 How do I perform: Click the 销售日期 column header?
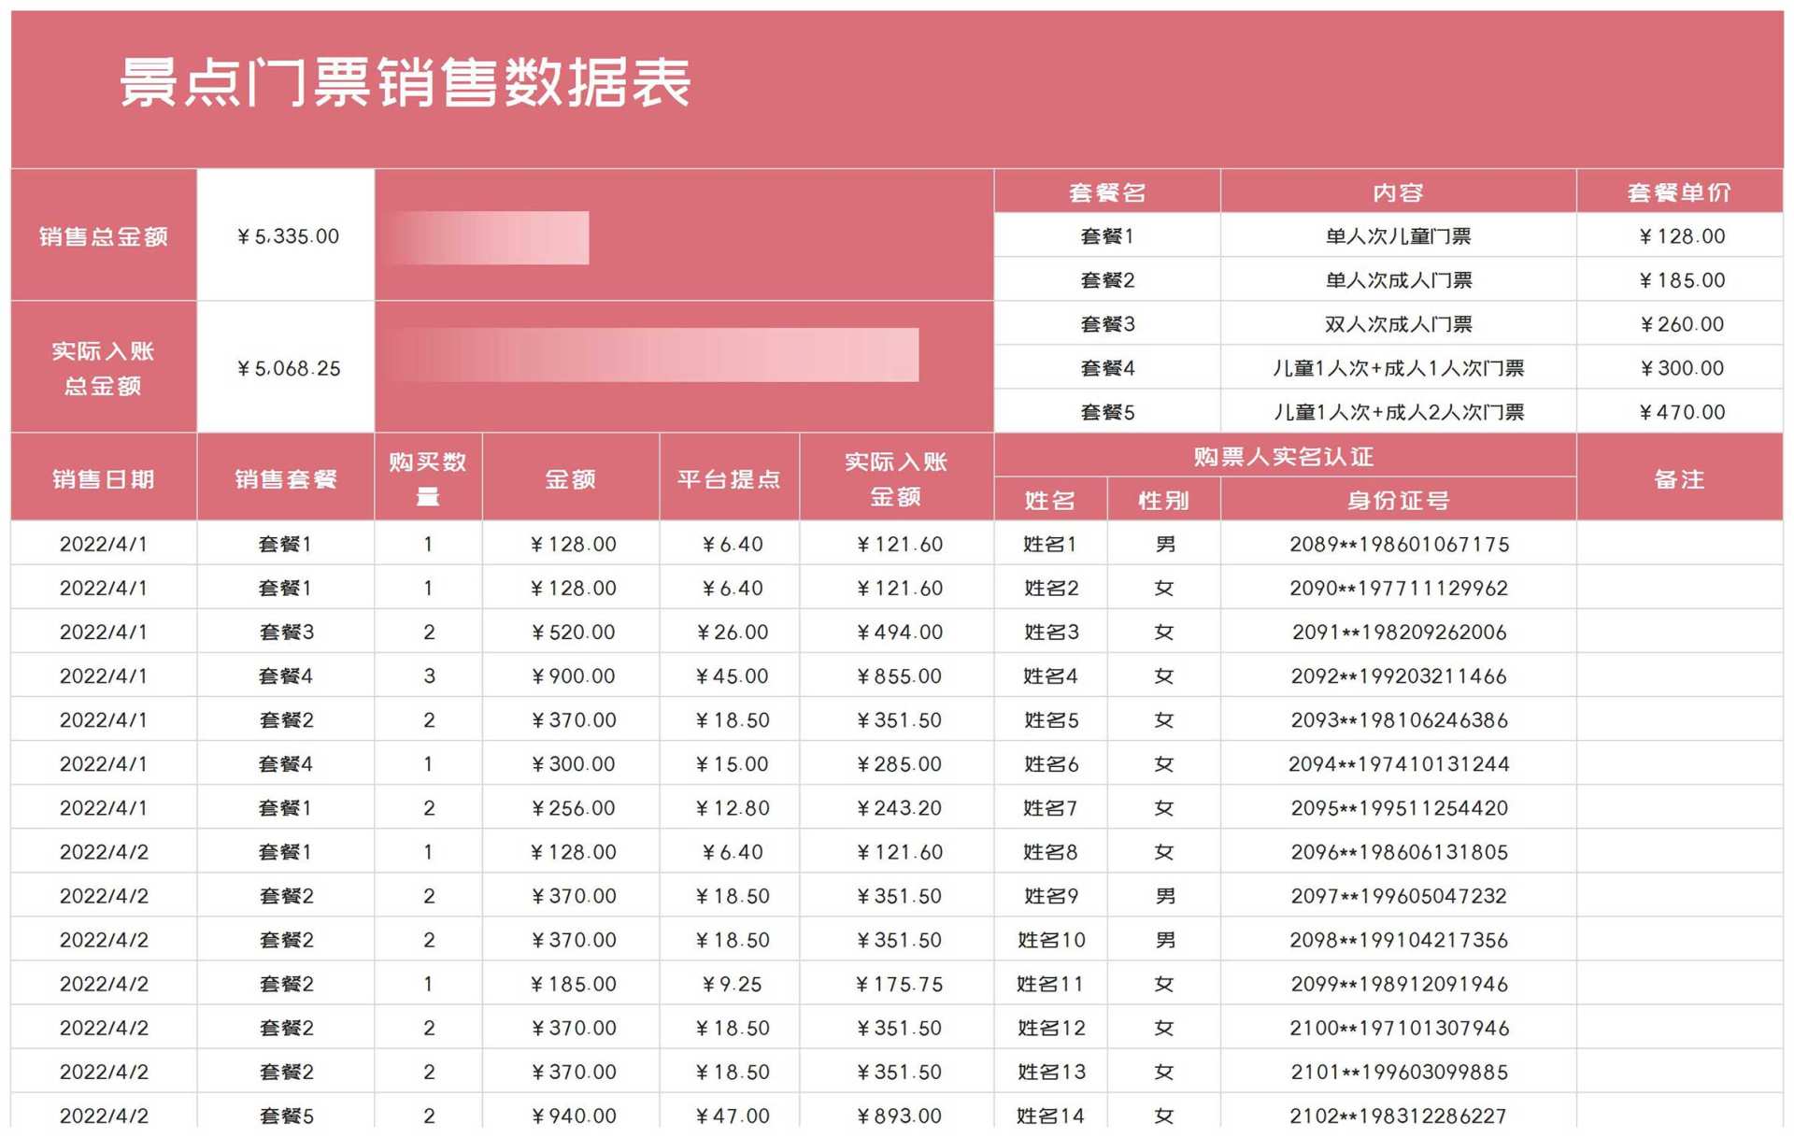[x=104, y=477]
